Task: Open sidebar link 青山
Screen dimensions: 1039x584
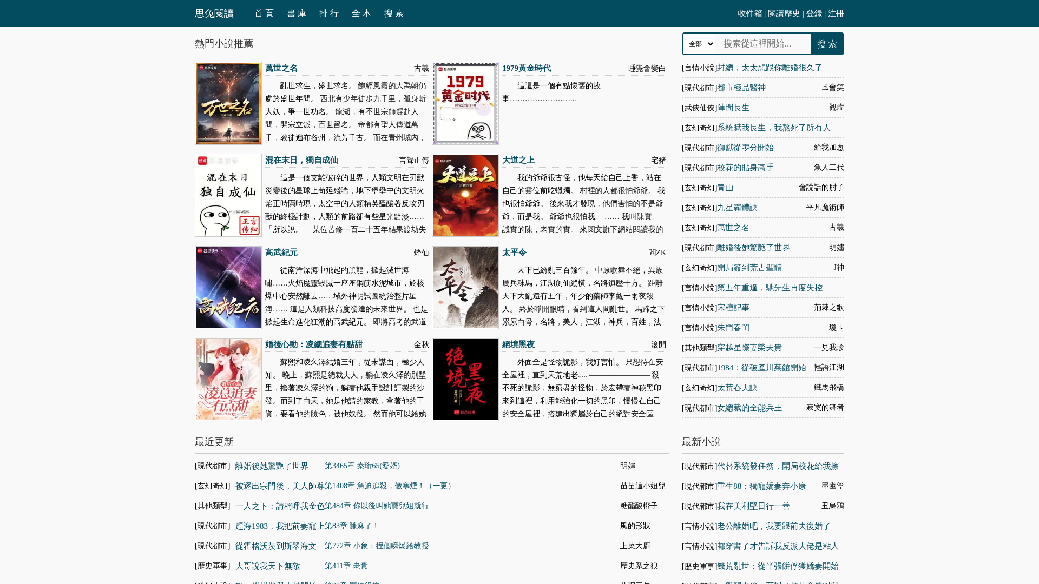Action: 725,188
